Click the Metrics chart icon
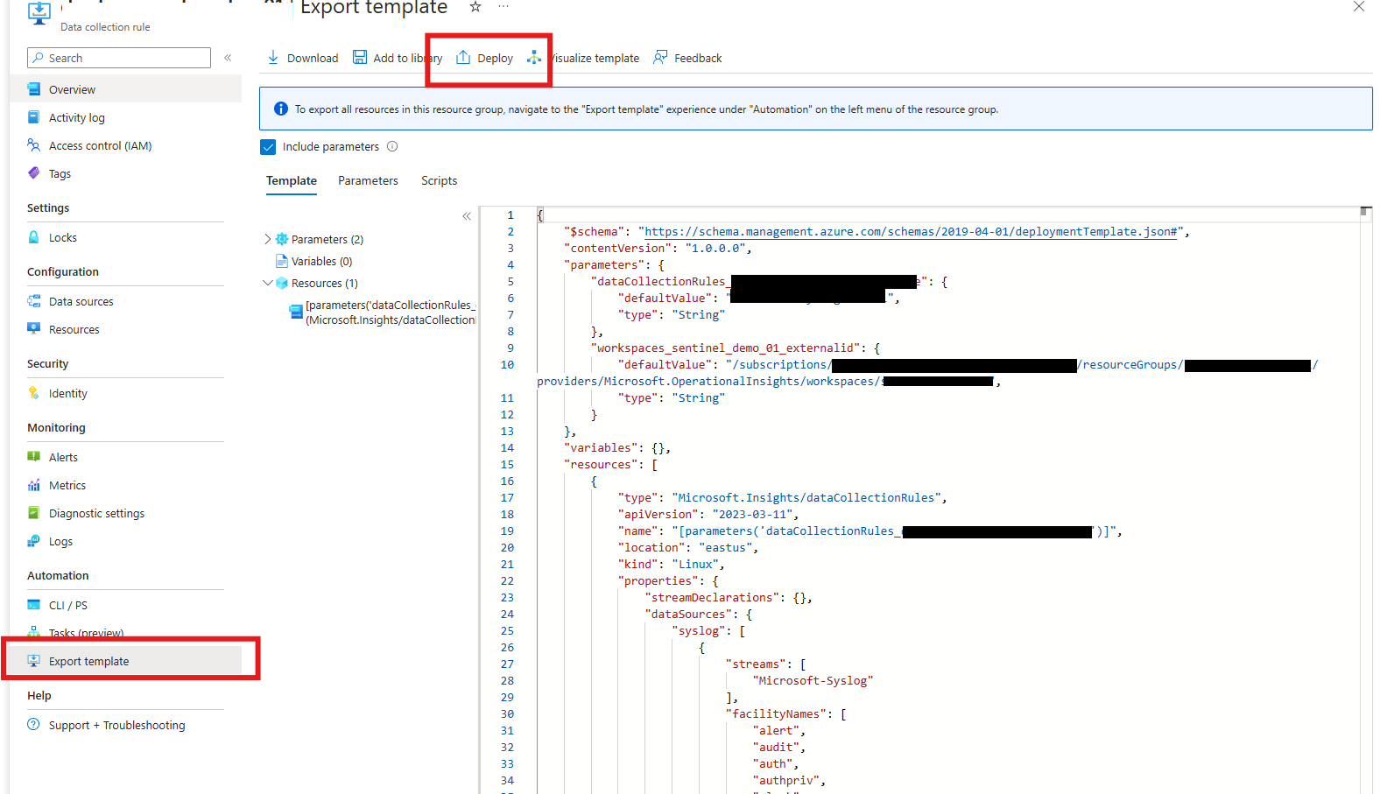The width and height of the screenshot is (1380, 794). coord(34,485)
